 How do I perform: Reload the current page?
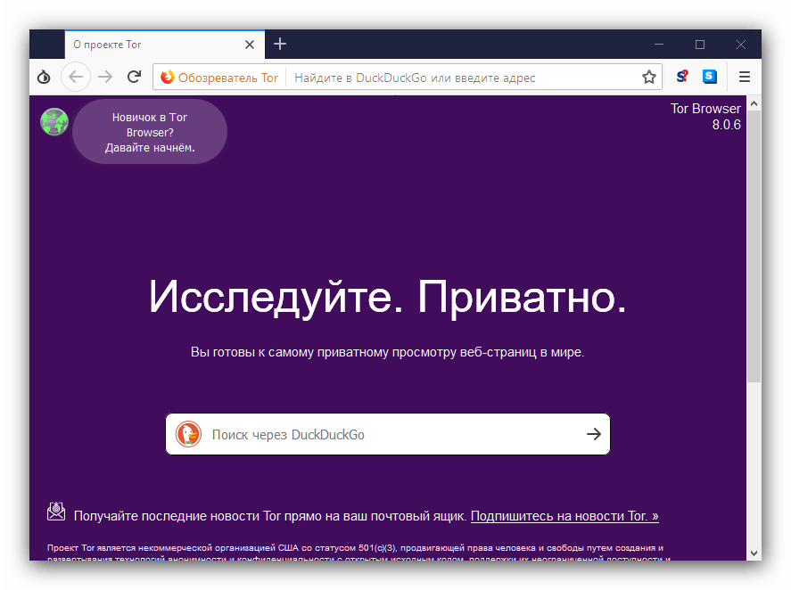tap(134, 78)
